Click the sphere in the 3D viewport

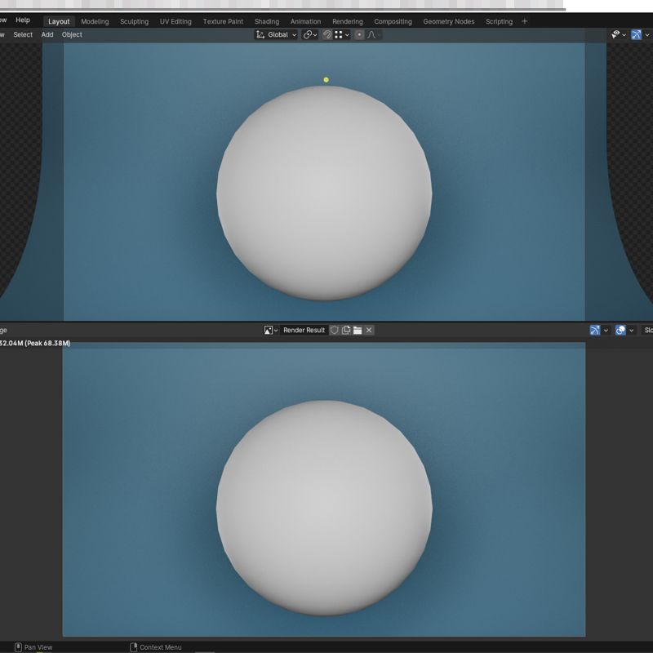click(x=324, y=193)
